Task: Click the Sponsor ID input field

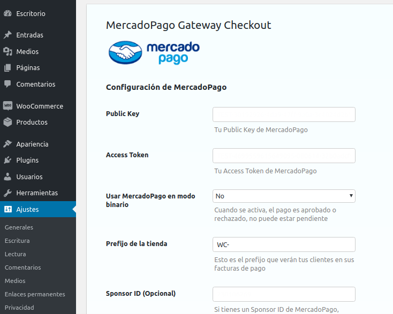Action: [x=284, y=294]
